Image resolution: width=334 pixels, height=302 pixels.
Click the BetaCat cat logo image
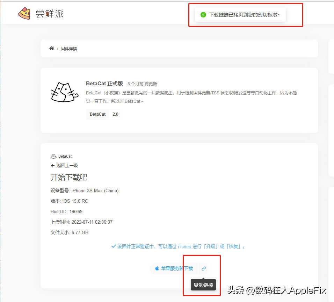point(65,92)
